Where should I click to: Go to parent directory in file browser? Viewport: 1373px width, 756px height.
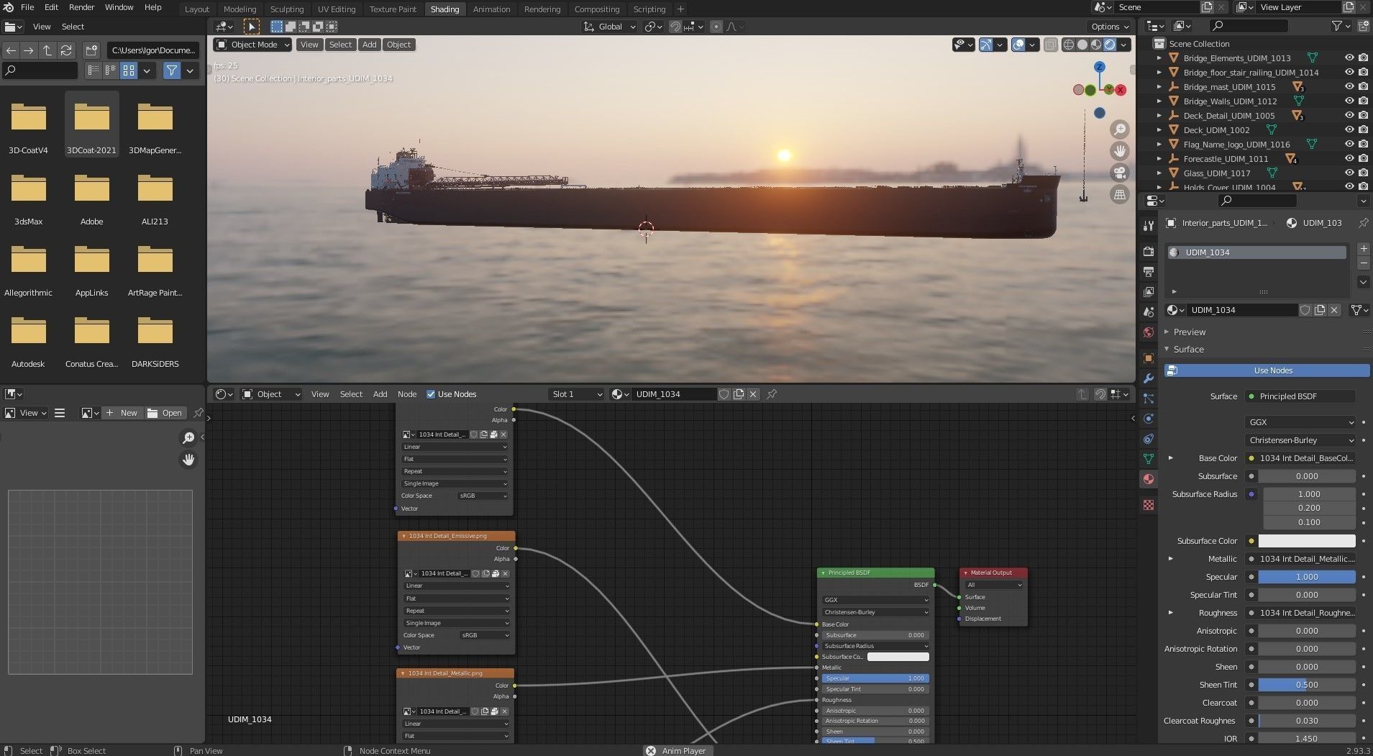pyautogui.click(x=47, y=50)
